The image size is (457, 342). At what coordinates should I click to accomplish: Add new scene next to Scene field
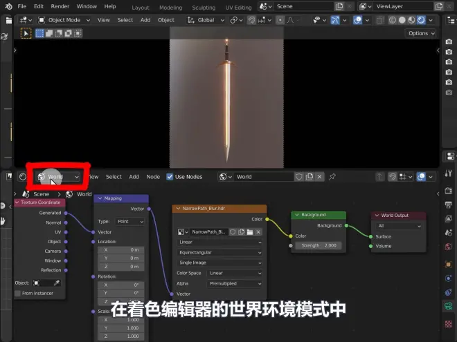tap(339, 6)
